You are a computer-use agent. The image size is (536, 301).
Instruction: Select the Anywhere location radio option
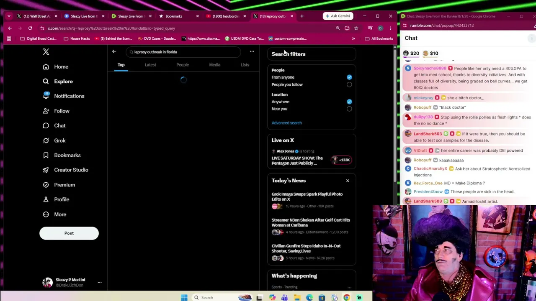click(x=349, y=102)
